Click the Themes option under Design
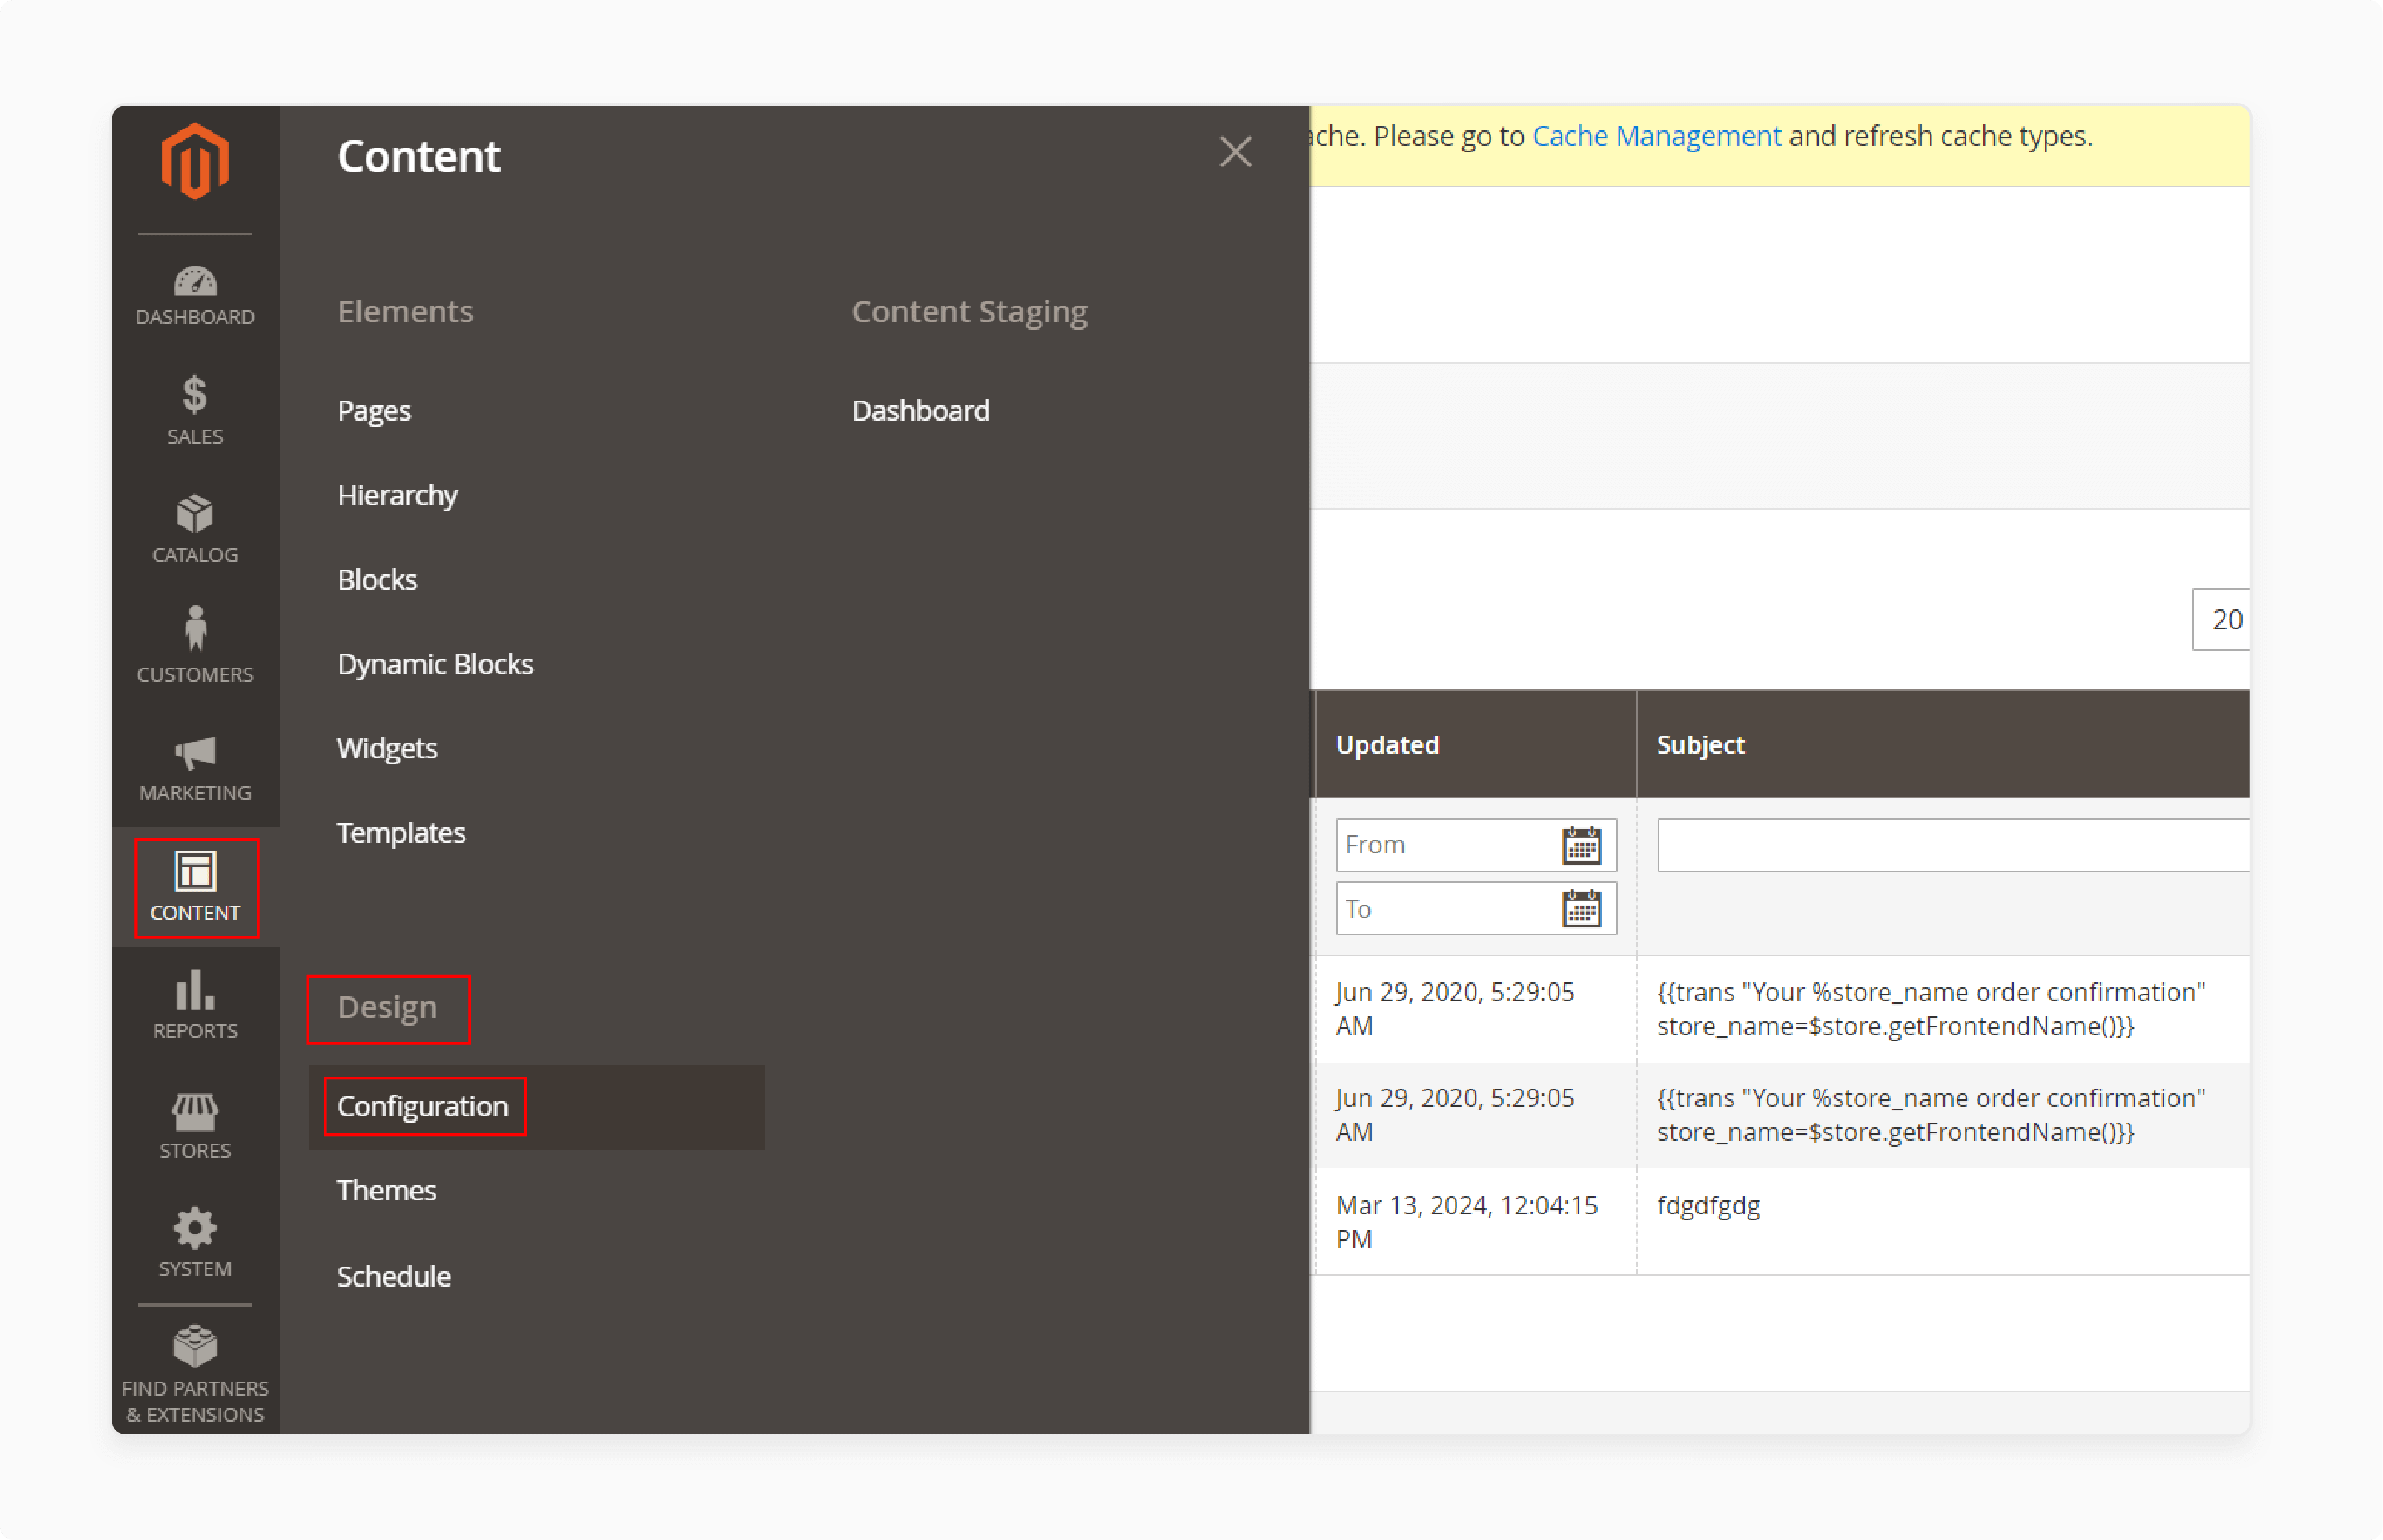Viewport: 2383px width, 1540px height. click(386, 1189)
